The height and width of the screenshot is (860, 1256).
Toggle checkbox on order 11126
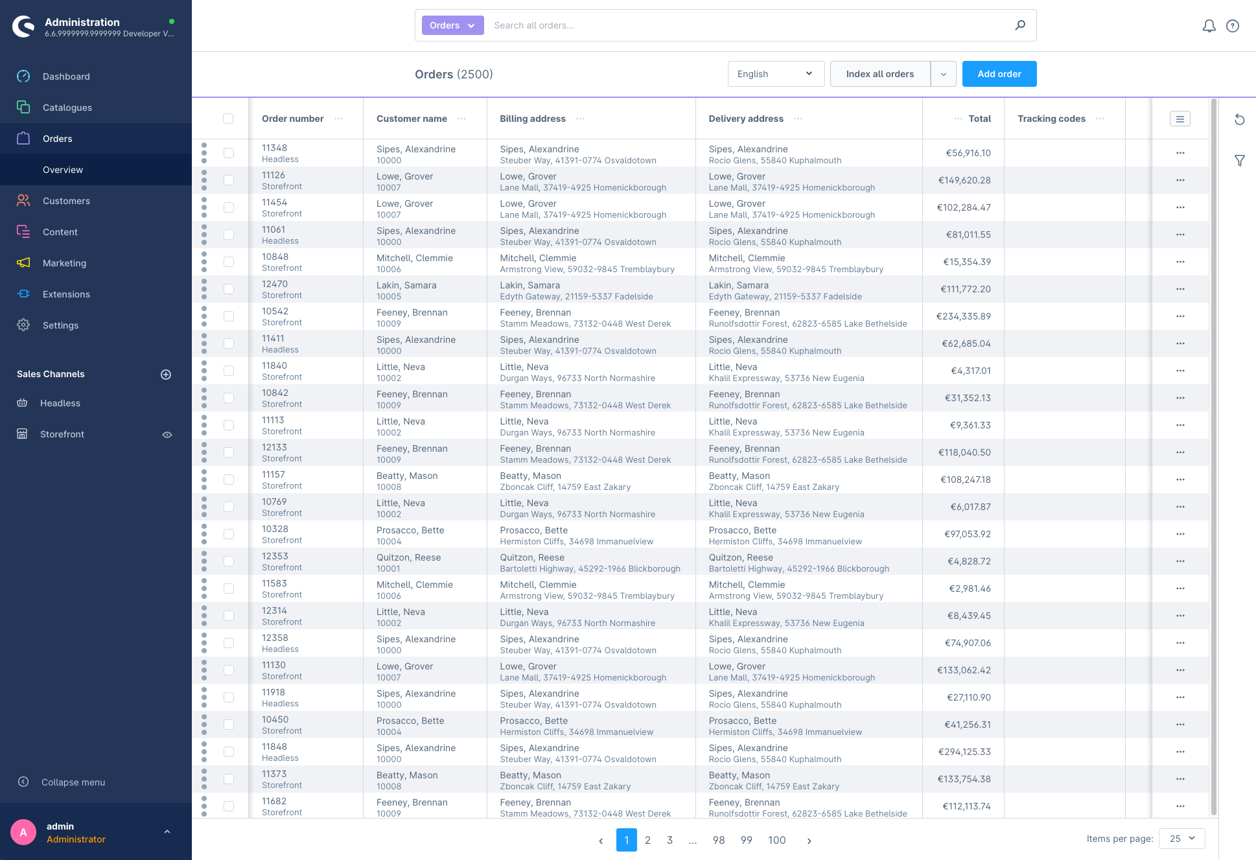click(x=229, y=181)
